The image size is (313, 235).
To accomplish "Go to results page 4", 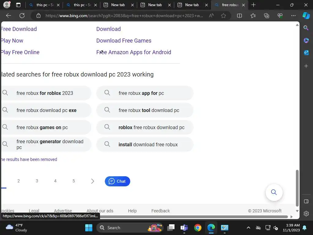I will (55, 181).
